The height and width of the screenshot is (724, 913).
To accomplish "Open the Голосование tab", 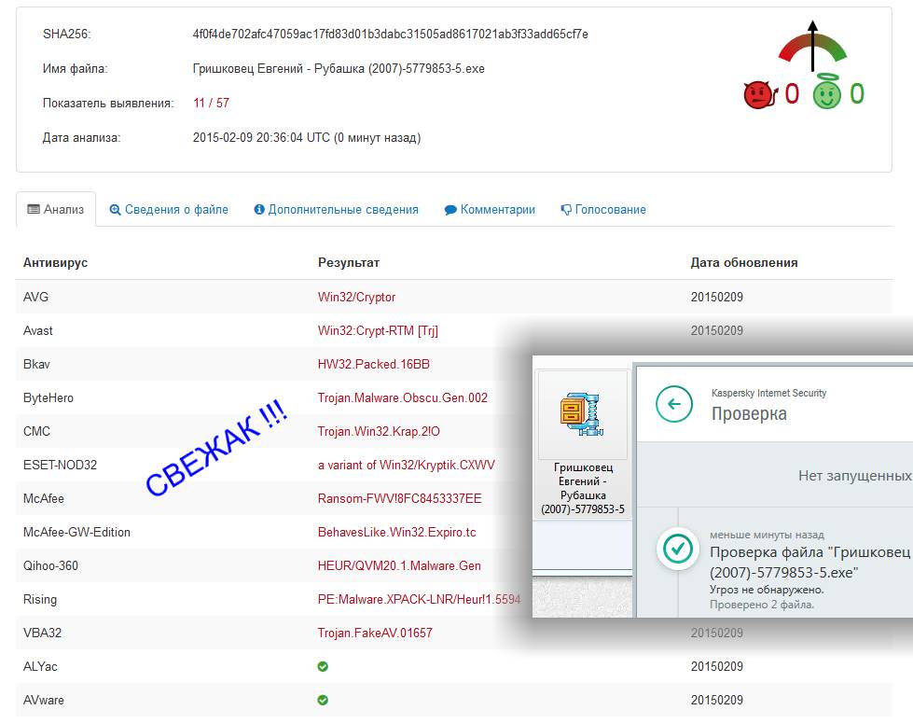I will pyautogui.click(x=603, y=209).
